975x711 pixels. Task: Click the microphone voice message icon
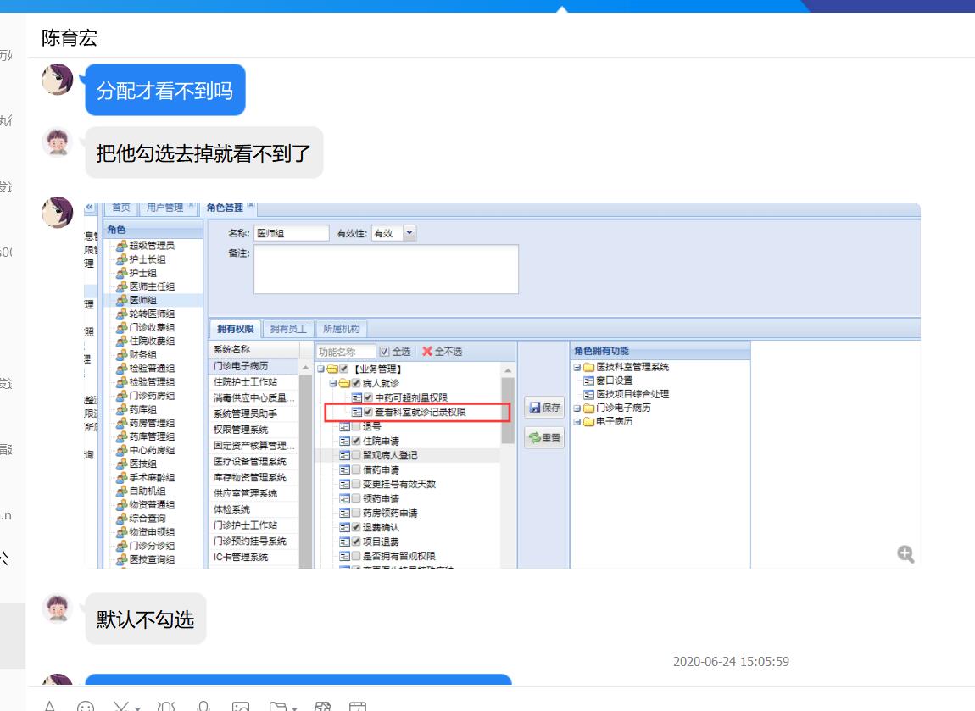coord(203,707)
